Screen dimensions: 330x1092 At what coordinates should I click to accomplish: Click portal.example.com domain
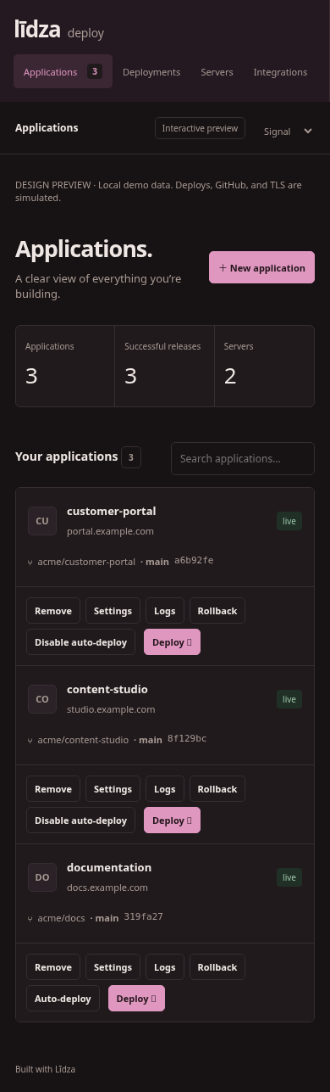coord(110,531)
